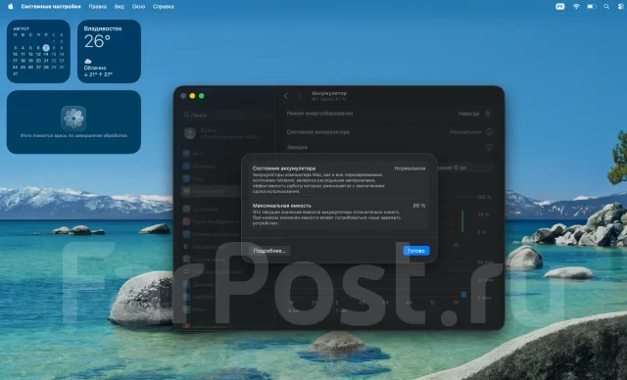Click the keyboard input language icon
627x380 pixels.
[x=560, y=7]
